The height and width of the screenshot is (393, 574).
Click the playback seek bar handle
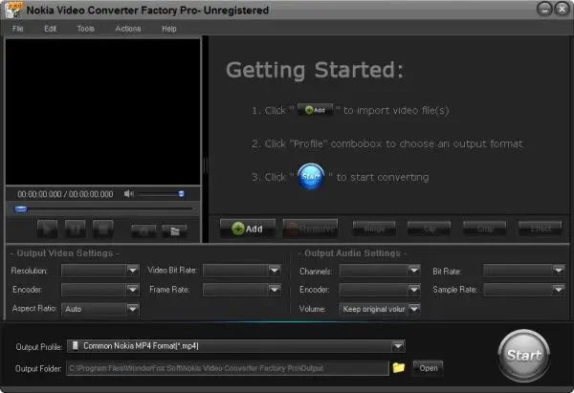pos(21,209)
